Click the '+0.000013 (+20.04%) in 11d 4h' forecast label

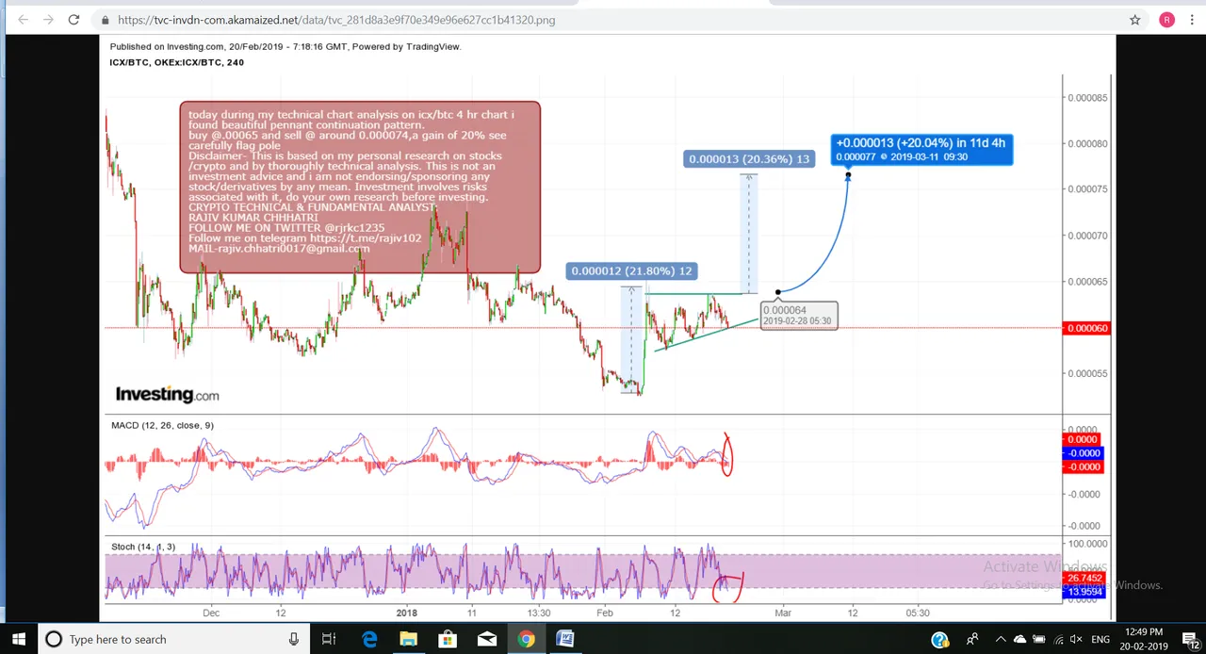[921, 149]
